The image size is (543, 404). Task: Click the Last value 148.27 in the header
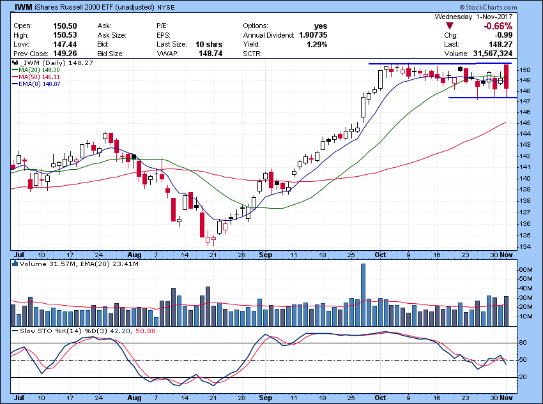[501, 44]
